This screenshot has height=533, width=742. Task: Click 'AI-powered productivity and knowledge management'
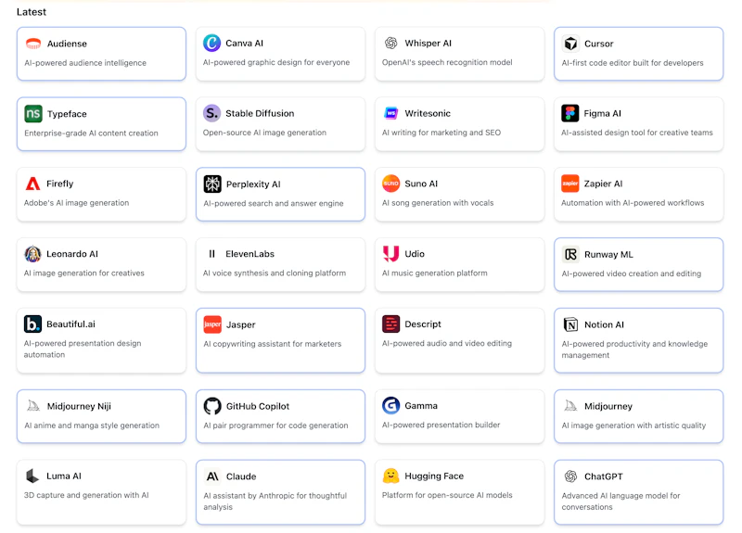[x=634, y=349]
